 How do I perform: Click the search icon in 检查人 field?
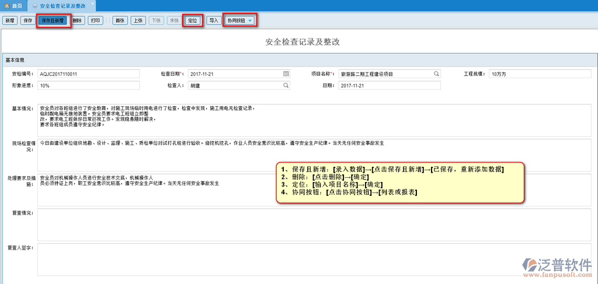[x=286, y=86]
